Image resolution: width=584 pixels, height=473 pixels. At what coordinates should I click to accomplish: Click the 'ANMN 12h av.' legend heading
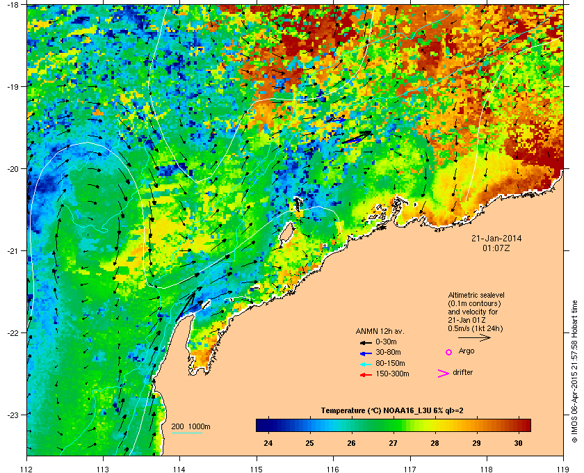pyautogui.click(x=380, y=331)
